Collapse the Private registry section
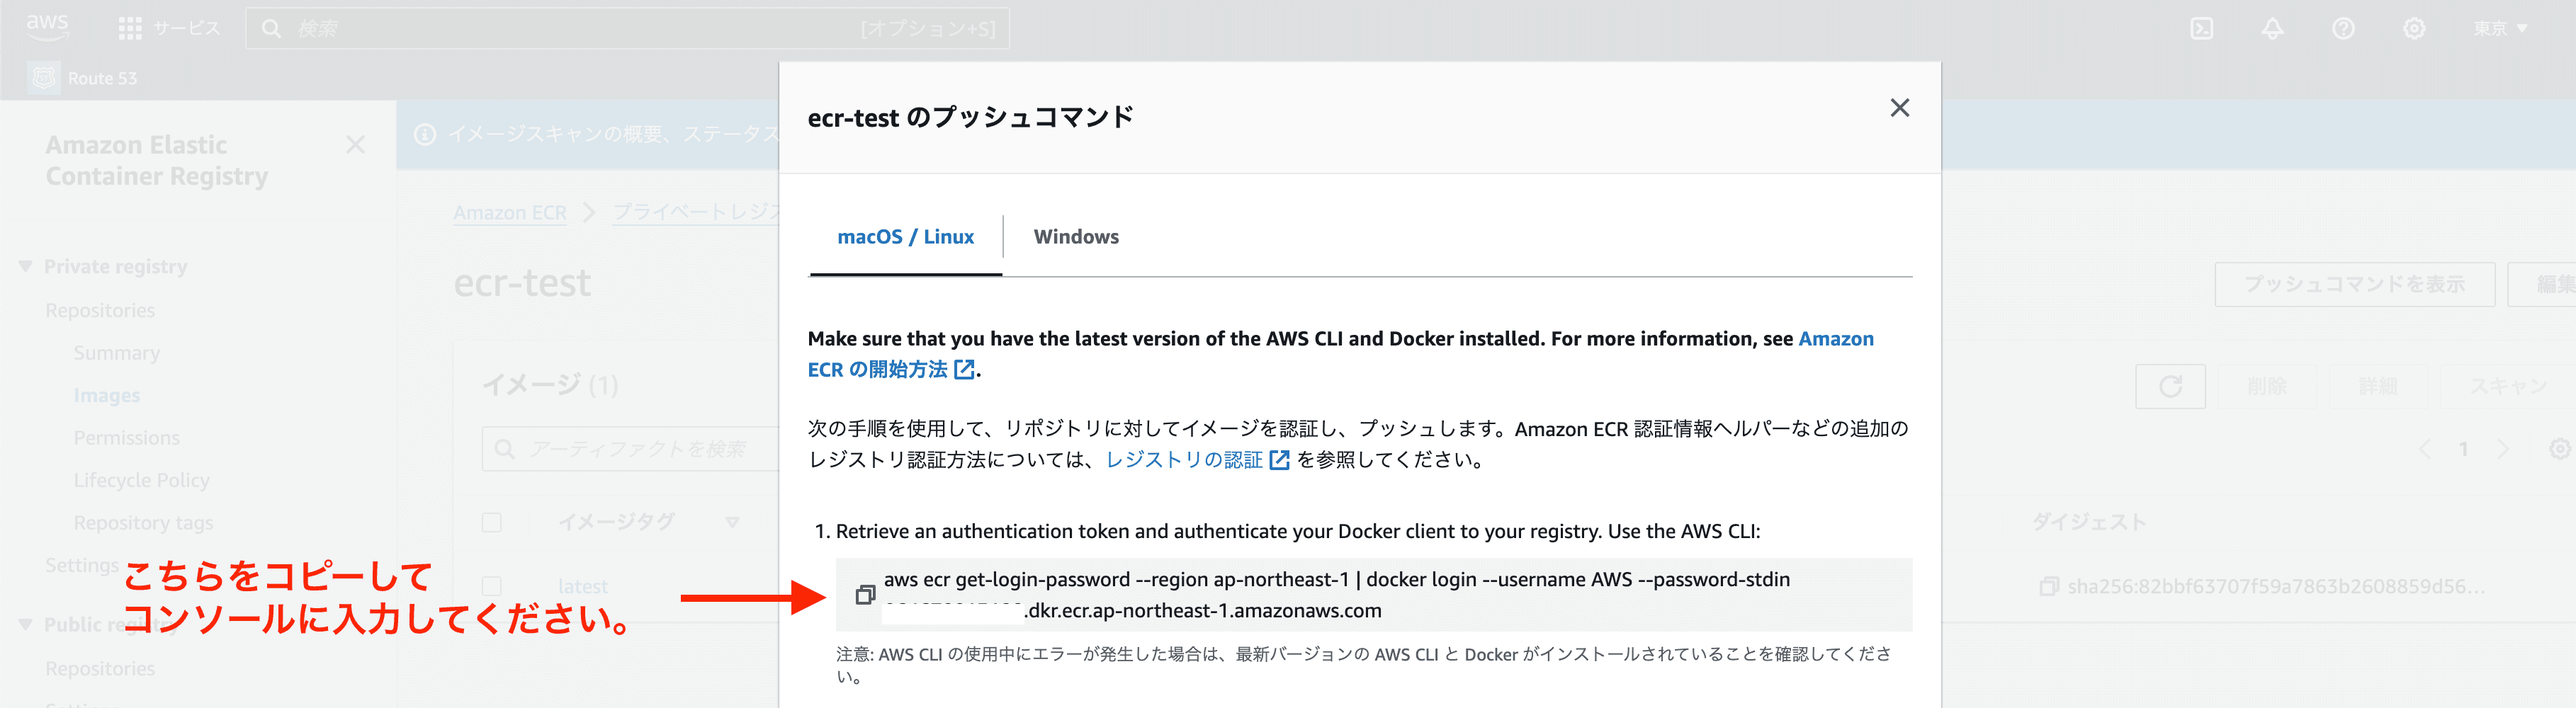The width and height of the screenshot is (2576, 708). click(x=25, y=266)
